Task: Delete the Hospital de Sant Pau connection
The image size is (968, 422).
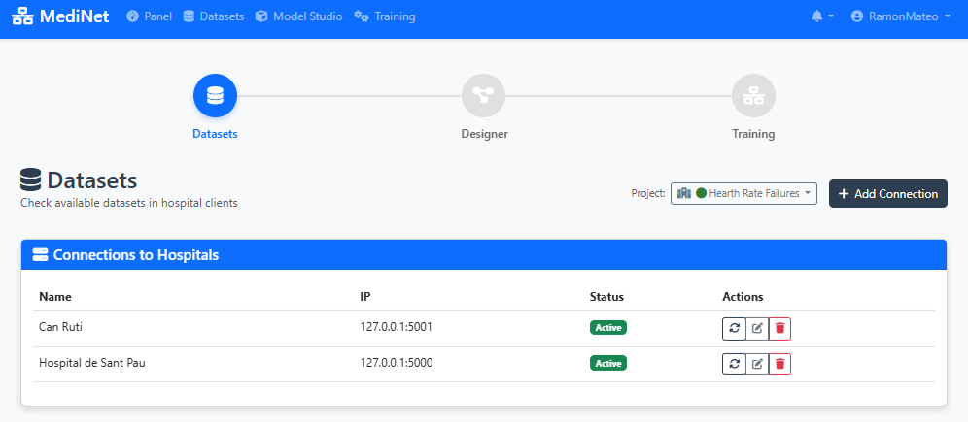Action: [779, 364]
